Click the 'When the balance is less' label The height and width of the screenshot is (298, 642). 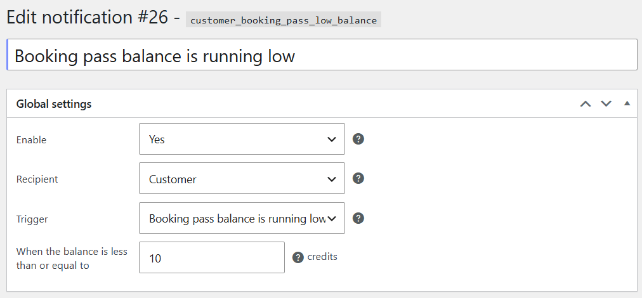(72, 258)
